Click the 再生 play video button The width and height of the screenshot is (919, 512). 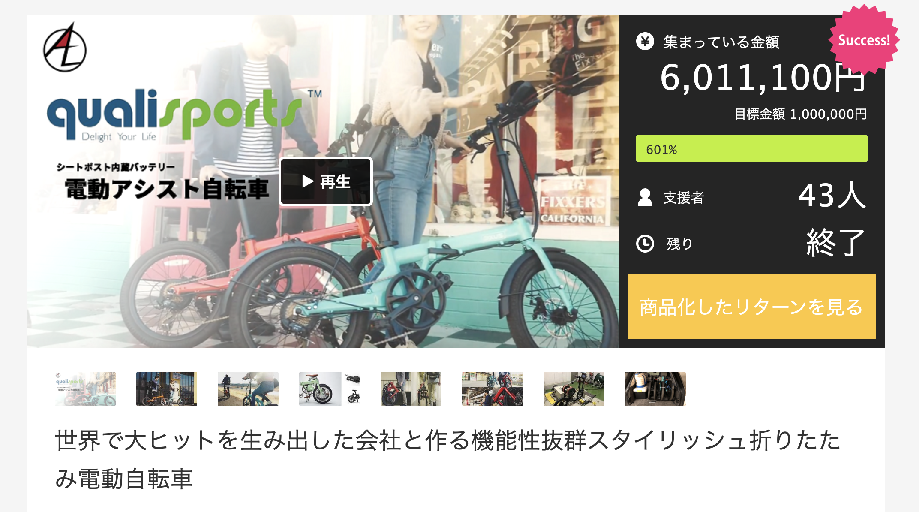pos(326,182)
